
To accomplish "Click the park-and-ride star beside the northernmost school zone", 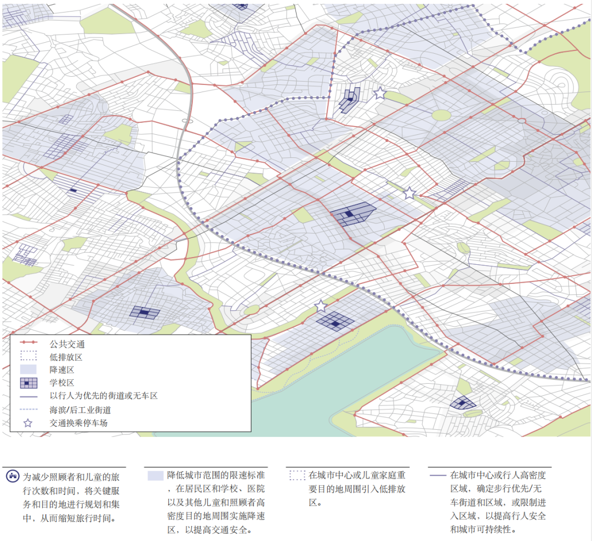I will point(379,93).
